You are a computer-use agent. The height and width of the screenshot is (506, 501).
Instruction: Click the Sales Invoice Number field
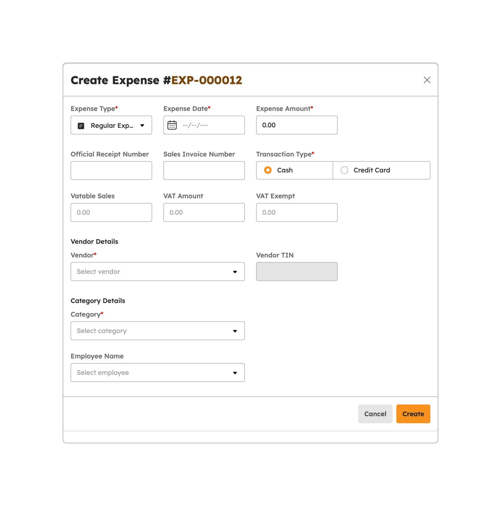[x=204, y=171]
